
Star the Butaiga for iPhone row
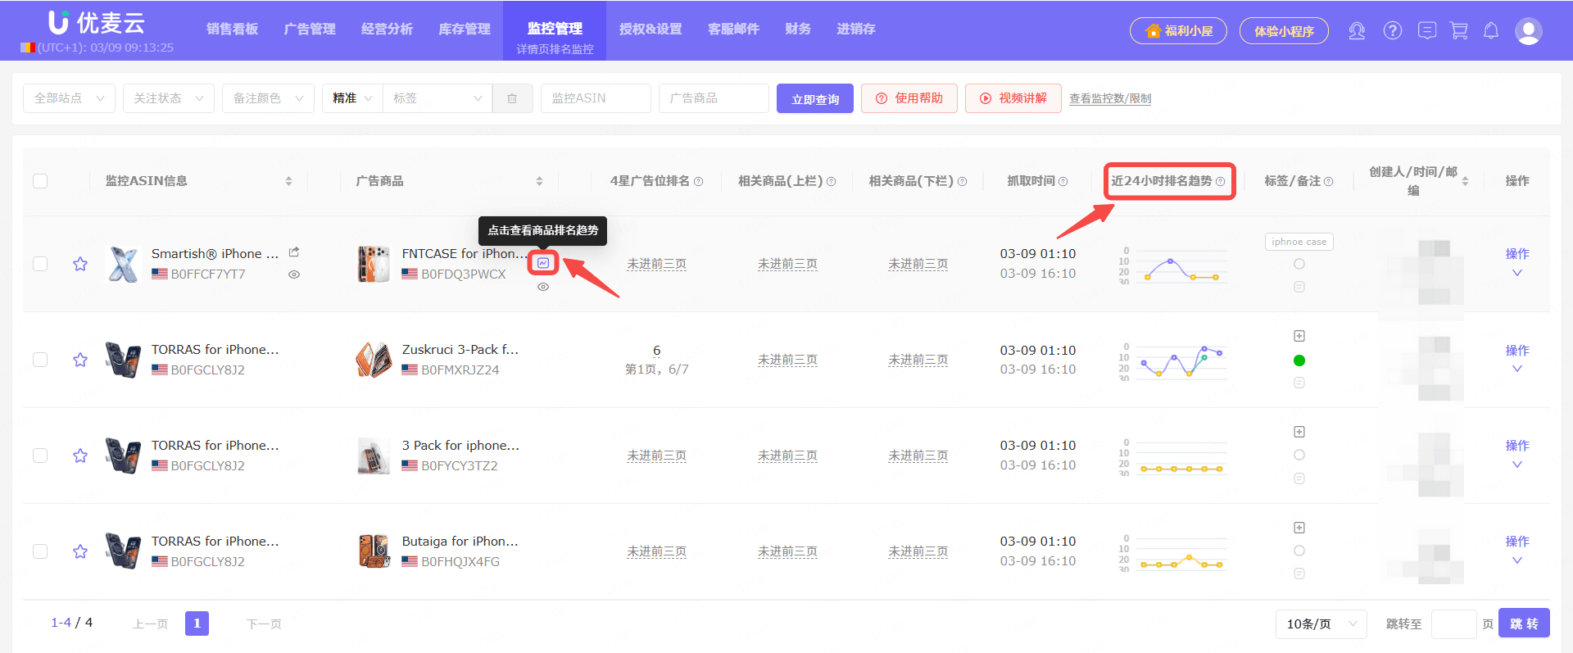(x=80, y=551)
